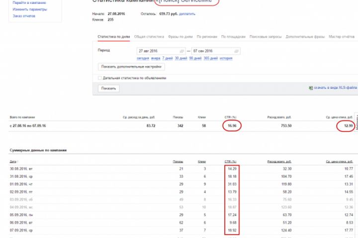Select the greyed '04.09.2016, вс' date cell
Viewport: 358px width, 238px height.
[x=21, y=207]
